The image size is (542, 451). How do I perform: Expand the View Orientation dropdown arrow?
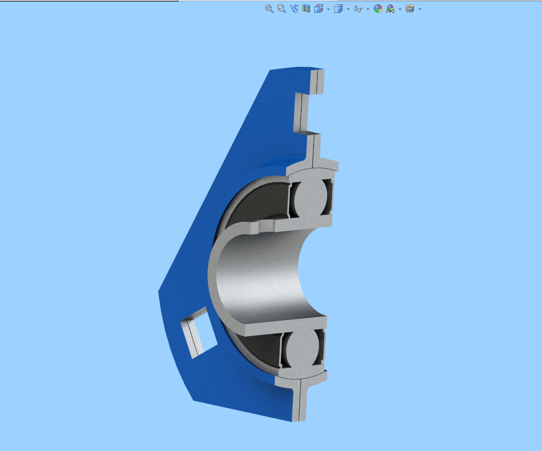pyautogui.click(x=328, y=9)
